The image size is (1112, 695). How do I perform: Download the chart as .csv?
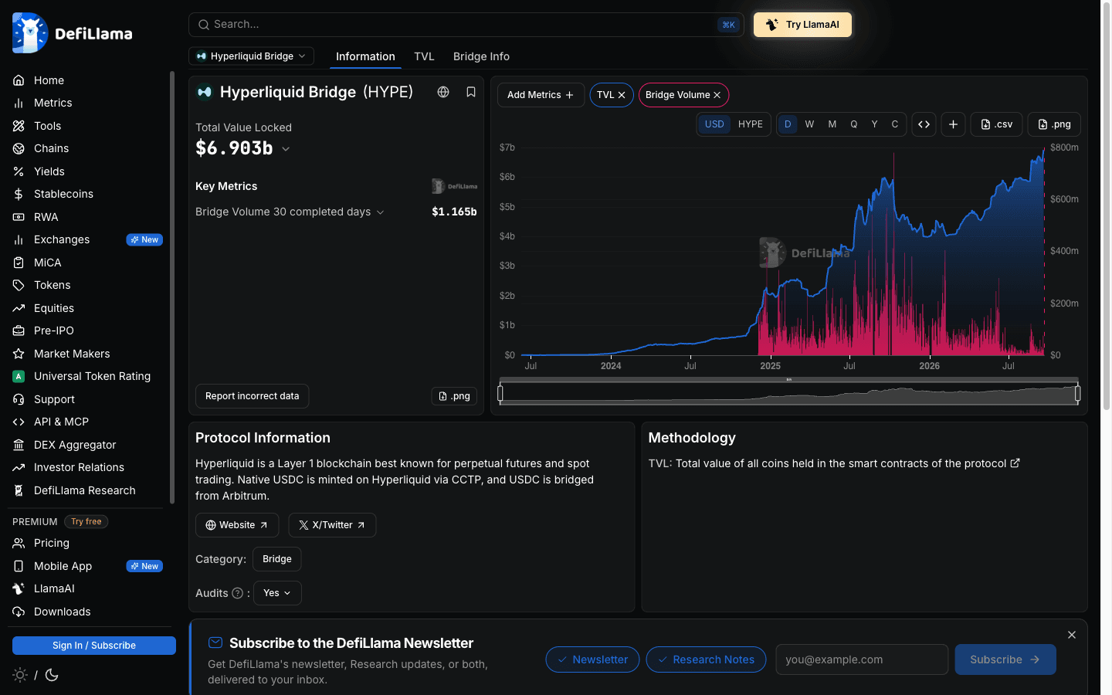tap(996, 124)
